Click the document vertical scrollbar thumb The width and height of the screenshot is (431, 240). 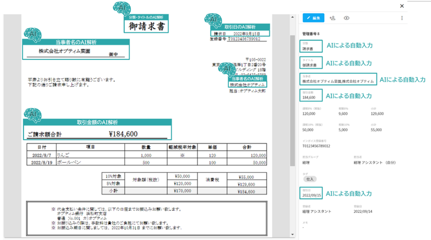(292, 100)
